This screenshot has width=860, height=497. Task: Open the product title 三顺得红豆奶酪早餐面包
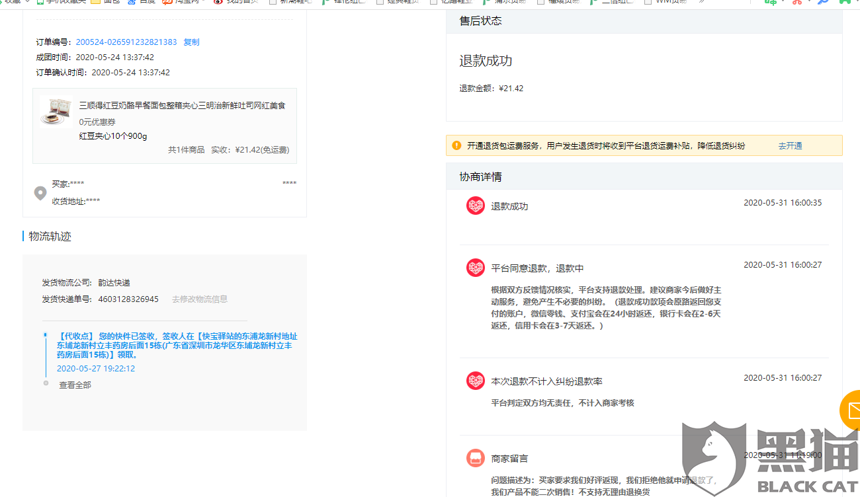coord(182,106)
